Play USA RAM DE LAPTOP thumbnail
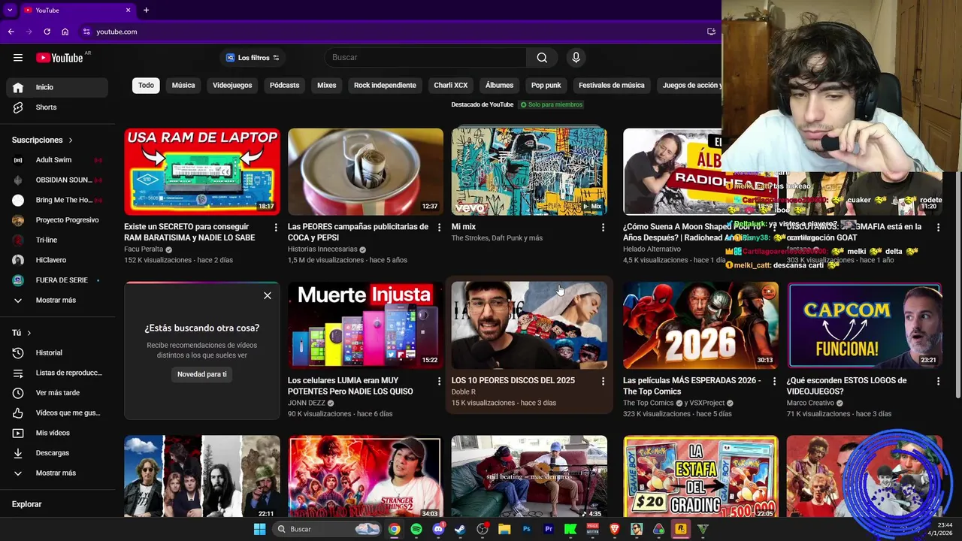 (202, 172)
